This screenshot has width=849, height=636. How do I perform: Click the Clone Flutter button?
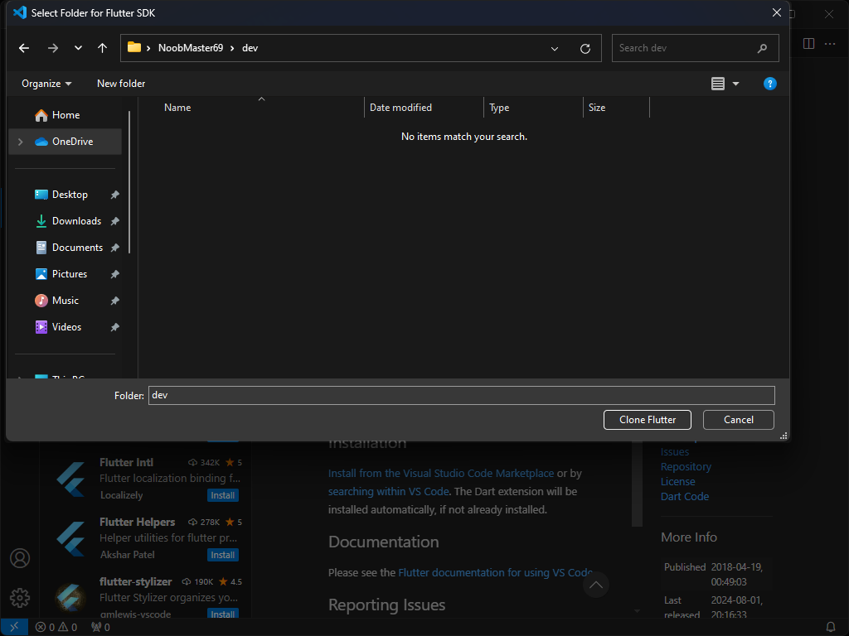647,420
